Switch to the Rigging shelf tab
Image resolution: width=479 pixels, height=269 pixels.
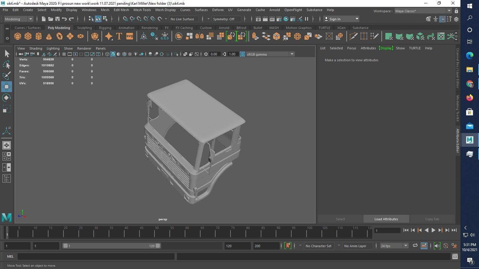tap(105, 27)
